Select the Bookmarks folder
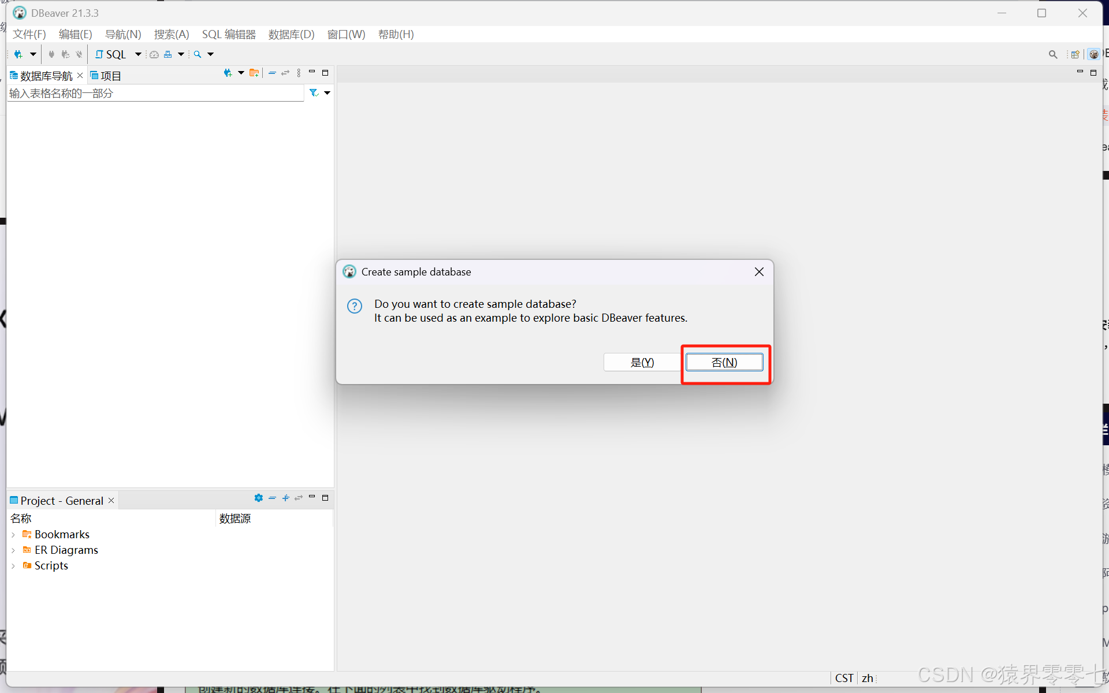This screenshot has height=693, width=1109. [56, 534]
